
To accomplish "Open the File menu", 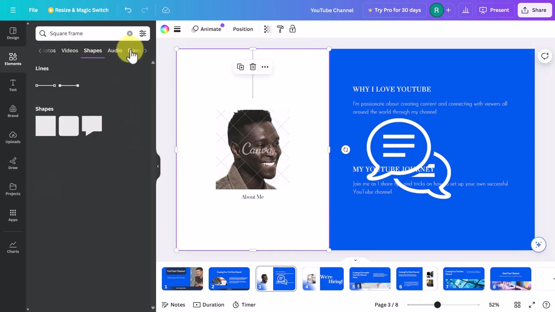I will [33, 10].
